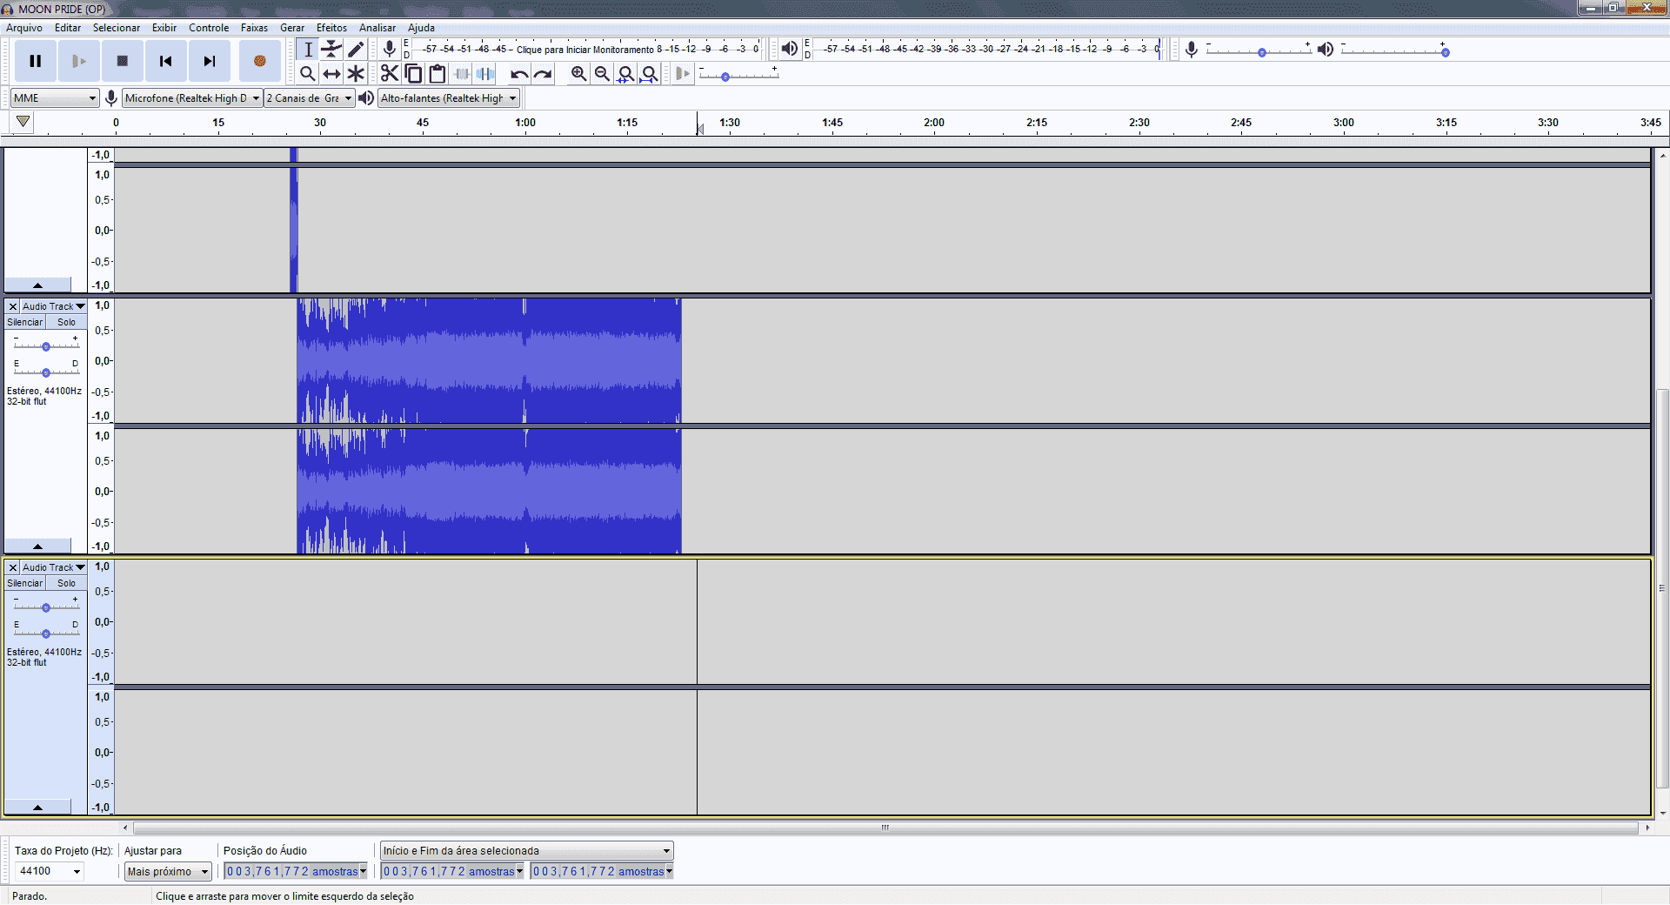The height and width of the screenshot is (905, 1670).
Task: Click the Stop button
Action: (123, 61)
